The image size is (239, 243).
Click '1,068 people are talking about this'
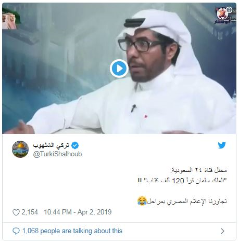(x=72, y=231)
